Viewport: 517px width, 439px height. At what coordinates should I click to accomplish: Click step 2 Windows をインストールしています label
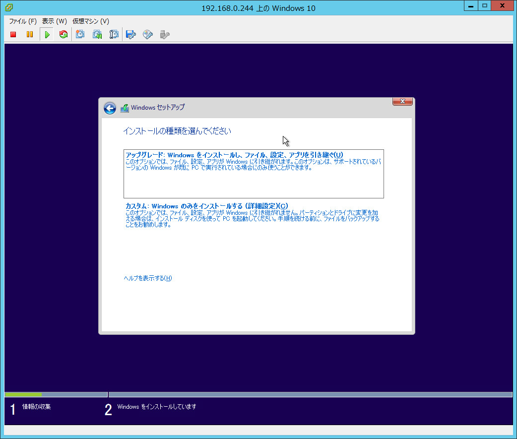point(157,407)
